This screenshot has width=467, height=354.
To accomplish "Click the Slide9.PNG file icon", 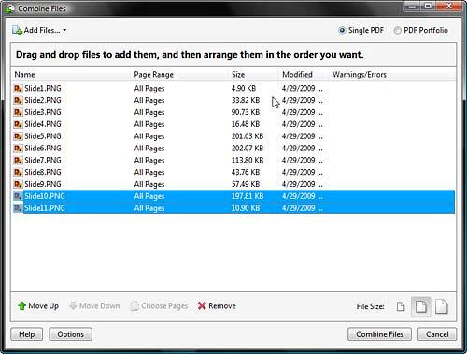I will 19,184.
